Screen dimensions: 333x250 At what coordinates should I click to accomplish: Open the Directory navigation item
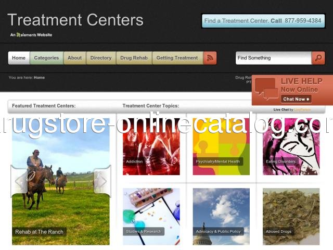pyautogui.click(x=101, y=58)
